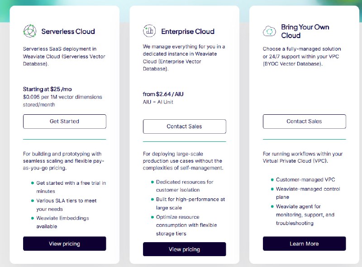Select the Serverless Cloud heading
Viewport: 362px width, 267px height.
tap(68, 32)
